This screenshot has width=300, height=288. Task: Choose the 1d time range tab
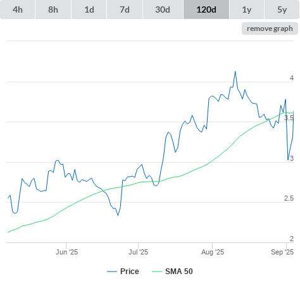89,9
